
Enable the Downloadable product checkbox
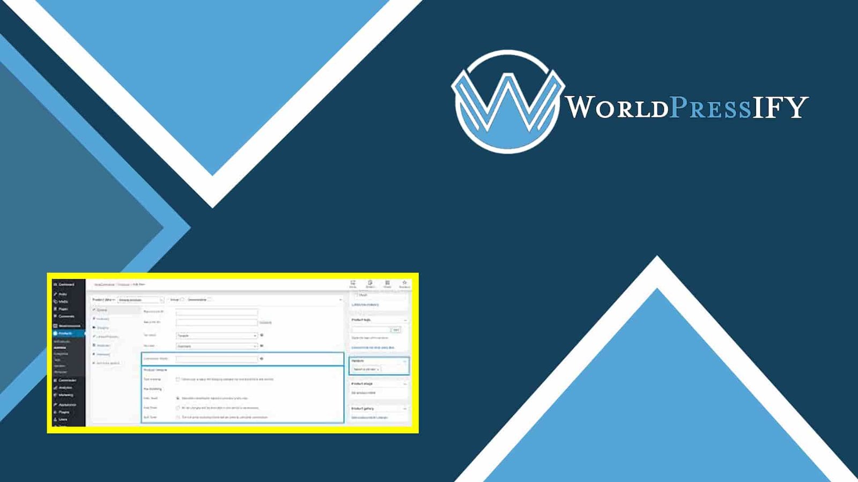pyautogui.click(x=210, y=300)
